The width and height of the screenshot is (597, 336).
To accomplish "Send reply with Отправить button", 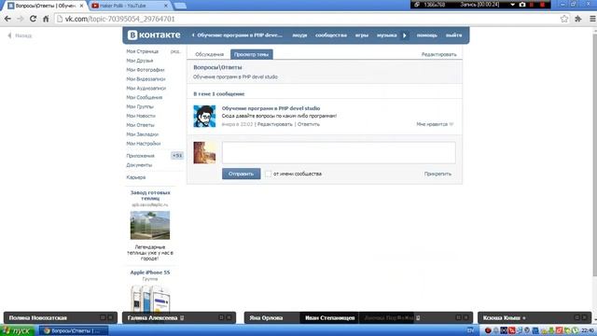I will click(x=241, y=174).
